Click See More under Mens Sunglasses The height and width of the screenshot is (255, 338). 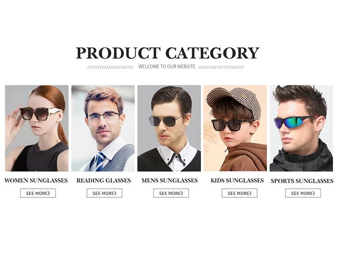(171, 193)
